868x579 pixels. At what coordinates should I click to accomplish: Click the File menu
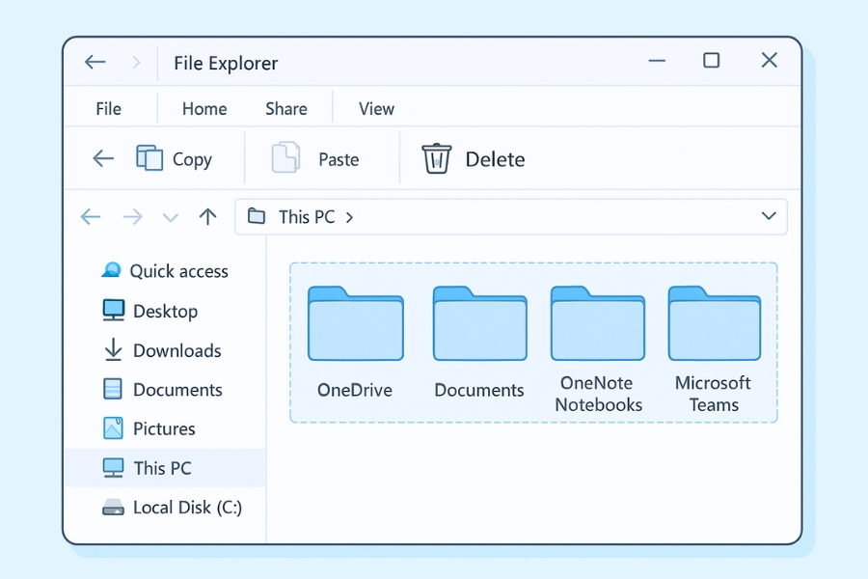coord(109,108)
